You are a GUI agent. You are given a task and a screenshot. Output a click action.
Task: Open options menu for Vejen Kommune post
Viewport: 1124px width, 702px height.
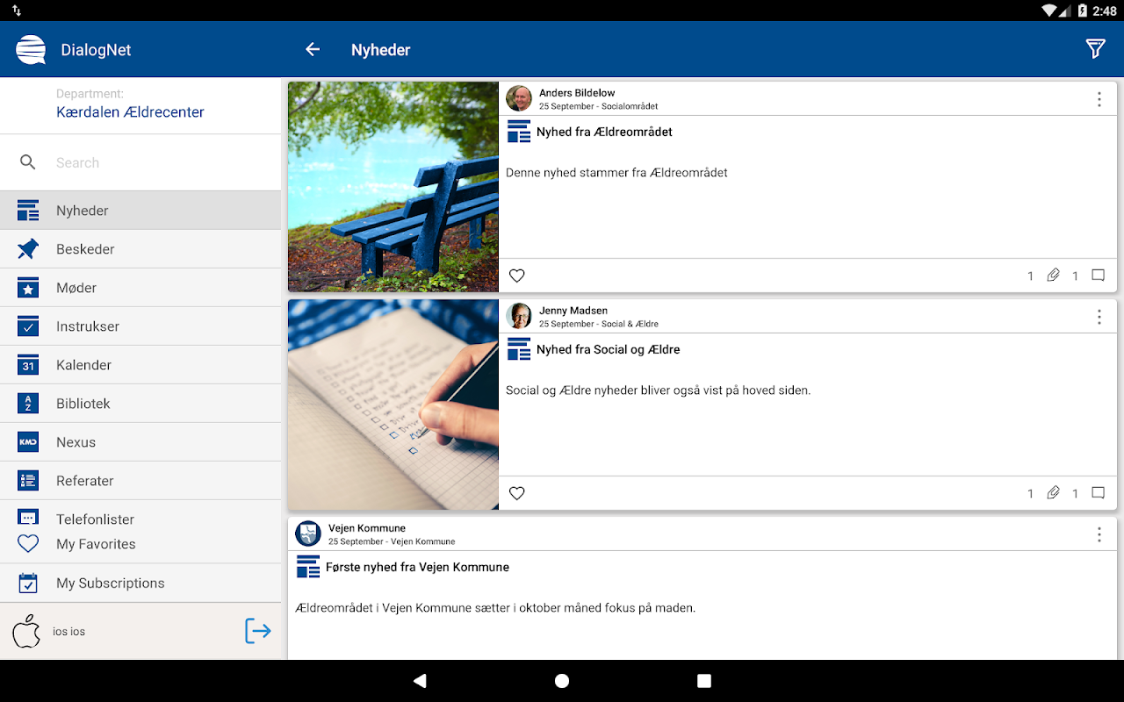tap(1099, 534)
